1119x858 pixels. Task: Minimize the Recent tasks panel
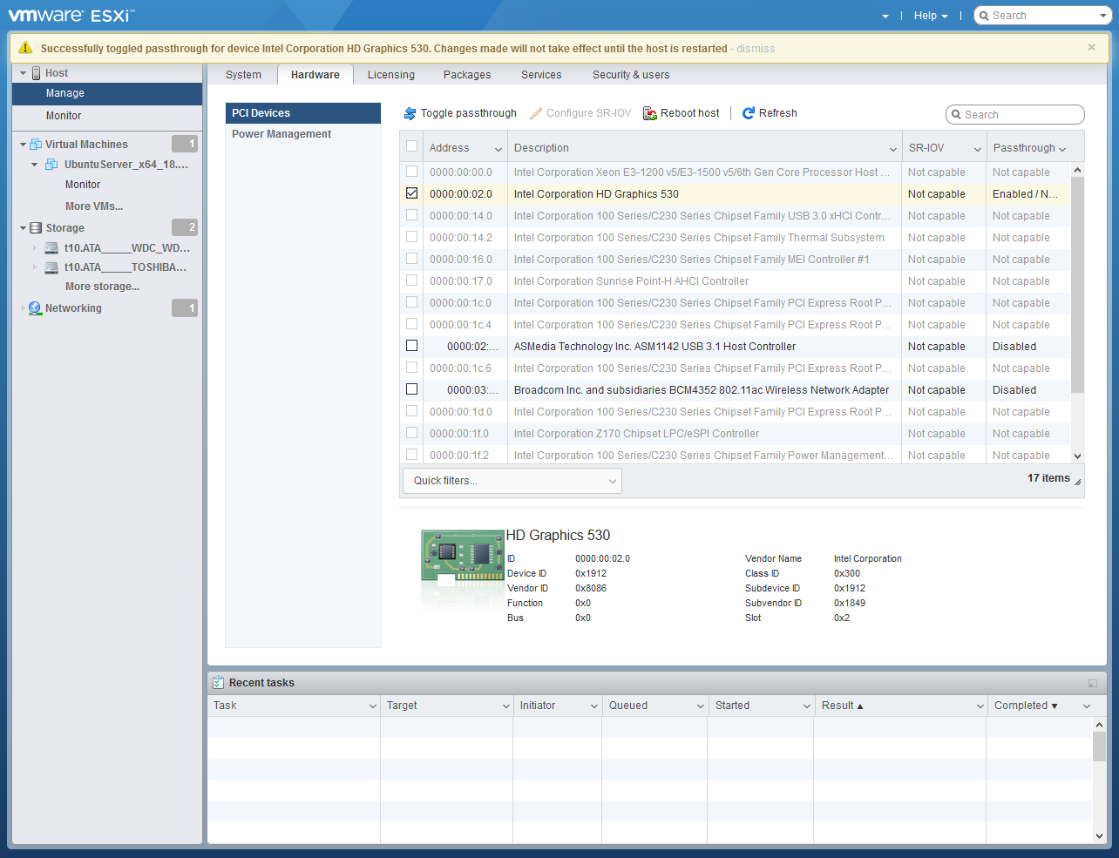point(1093,684)
